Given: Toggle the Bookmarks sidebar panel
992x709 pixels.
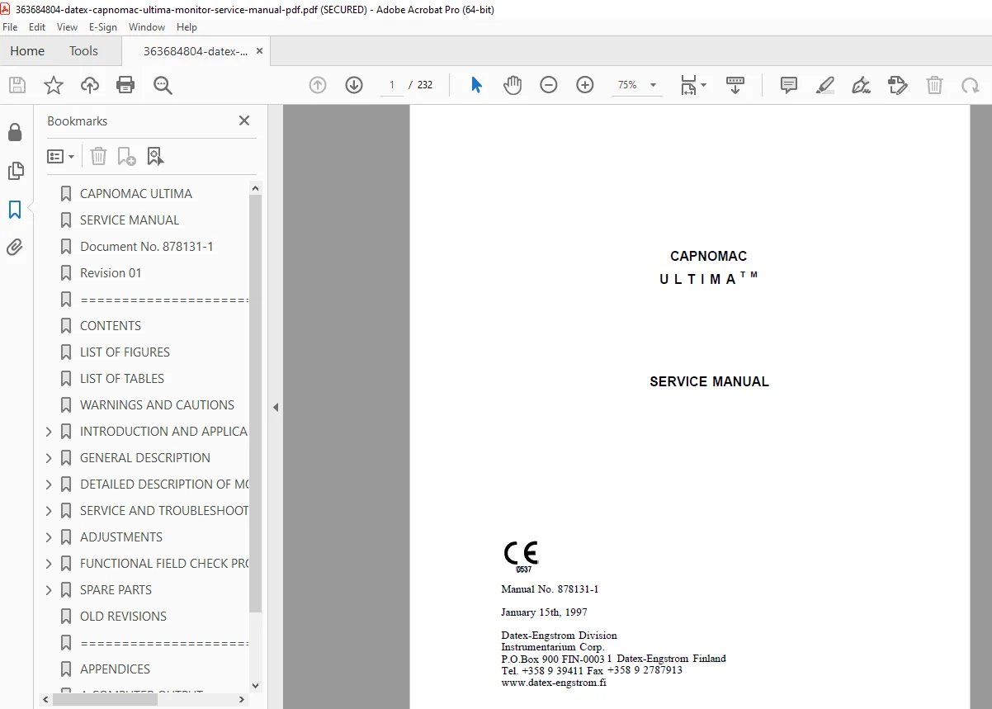Looking at the screenshot, I should click(x=15, y=210).
